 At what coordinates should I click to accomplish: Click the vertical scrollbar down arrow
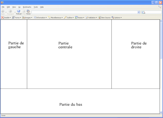(161, 112)
